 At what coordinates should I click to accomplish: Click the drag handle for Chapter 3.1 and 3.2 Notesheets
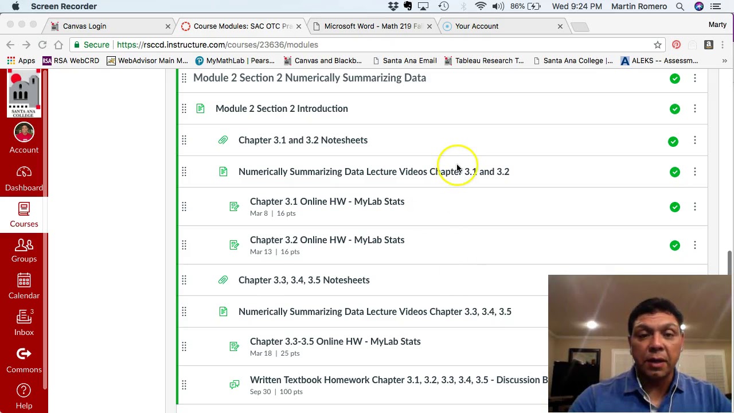coord(184,140)
